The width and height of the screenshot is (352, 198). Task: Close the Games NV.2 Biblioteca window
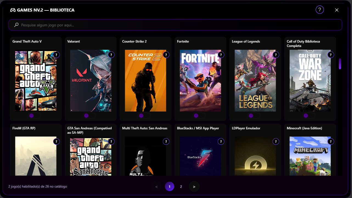(337, 10)
